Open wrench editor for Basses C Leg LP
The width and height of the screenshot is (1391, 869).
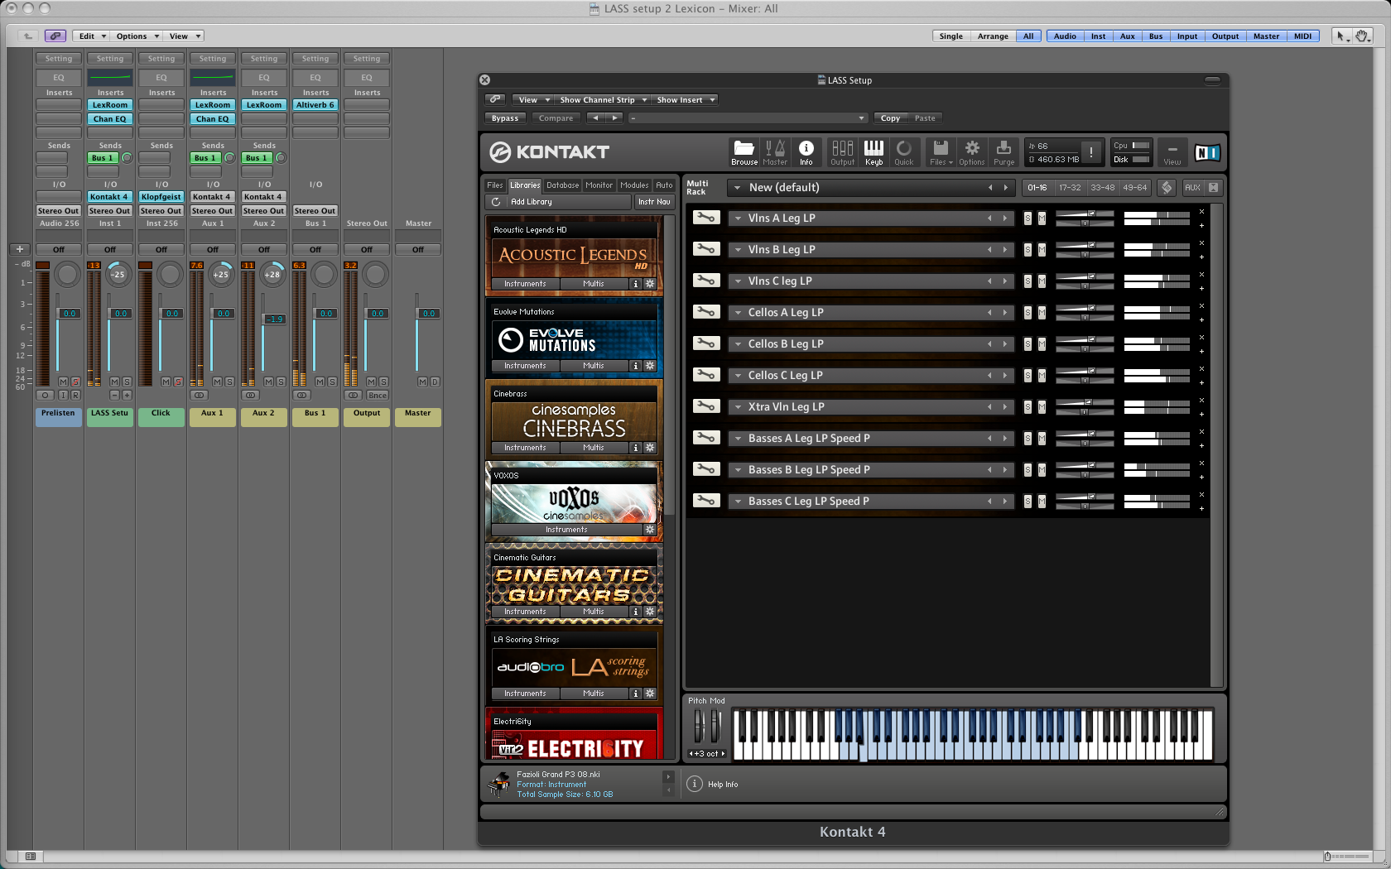706,501
